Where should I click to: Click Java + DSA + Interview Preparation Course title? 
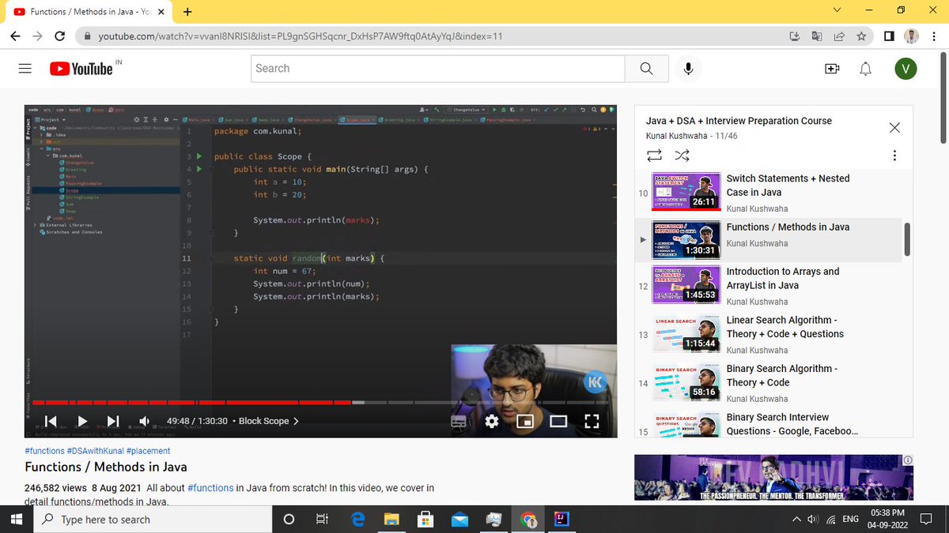click(739, 121)
